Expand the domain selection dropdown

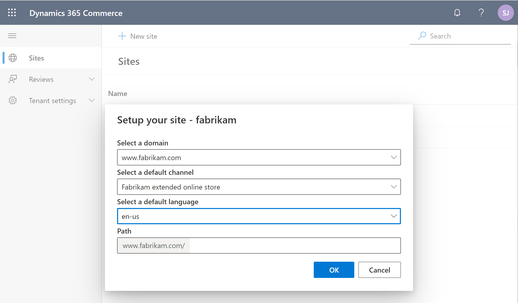click(x=394, y=157)
